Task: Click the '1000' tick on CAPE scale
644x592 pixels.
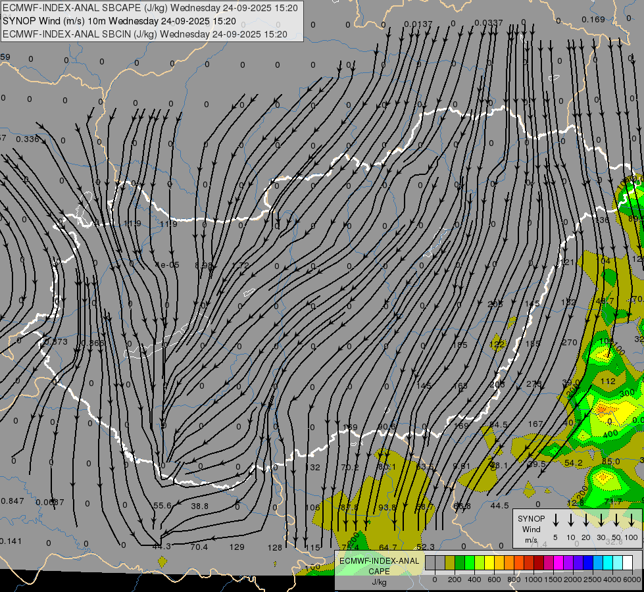Action: (x=533, y=580)
